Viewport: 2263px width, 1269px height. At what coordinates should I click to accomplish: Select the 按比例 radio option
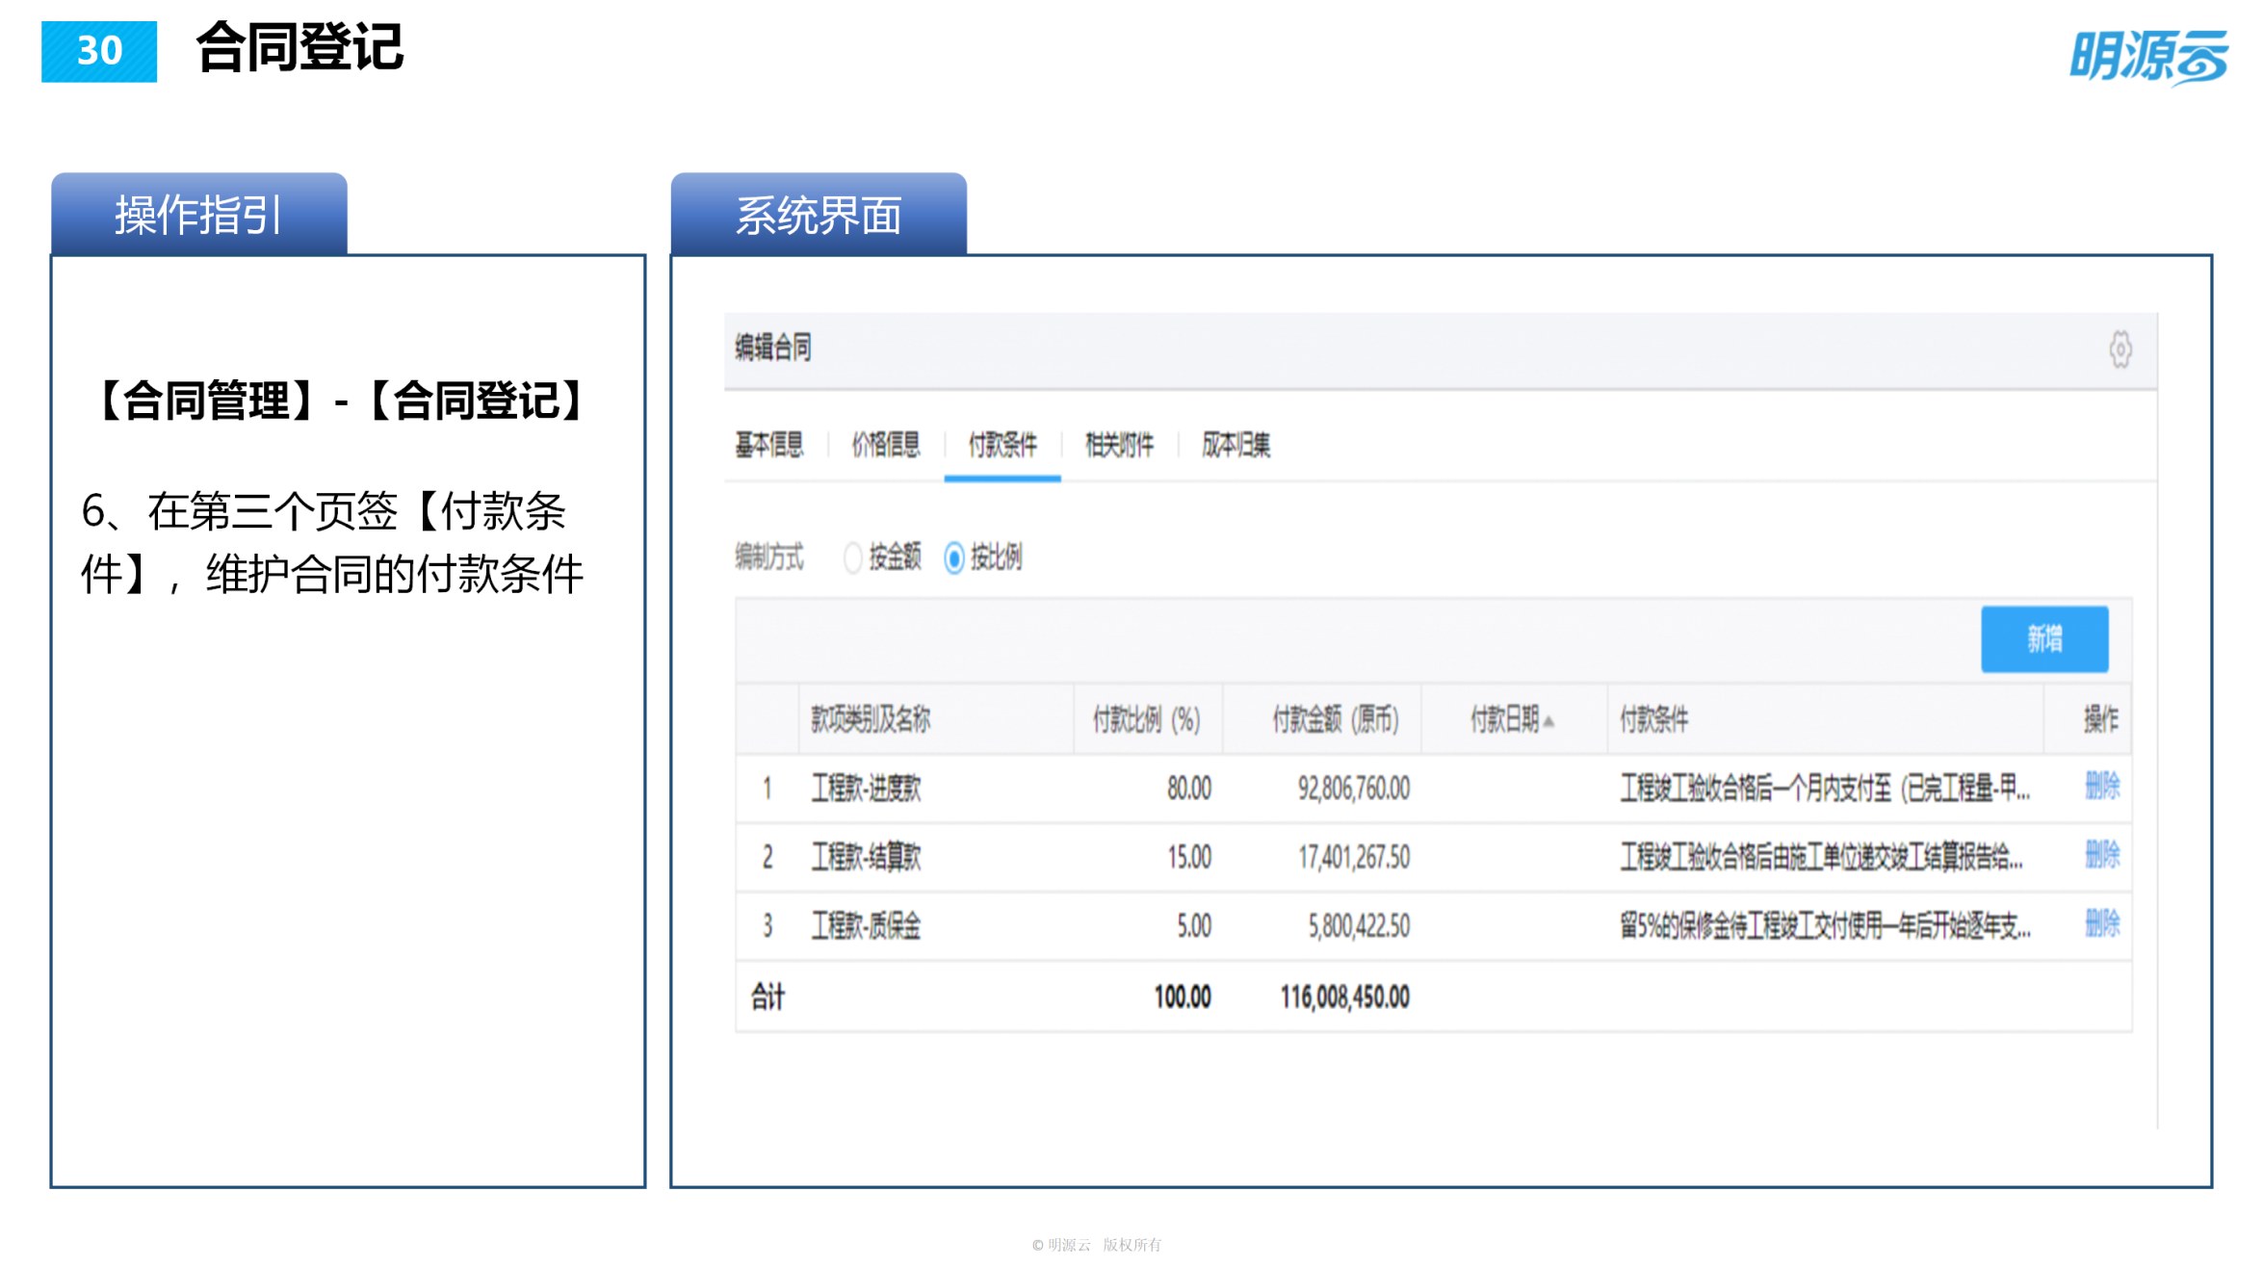(954, 558)
